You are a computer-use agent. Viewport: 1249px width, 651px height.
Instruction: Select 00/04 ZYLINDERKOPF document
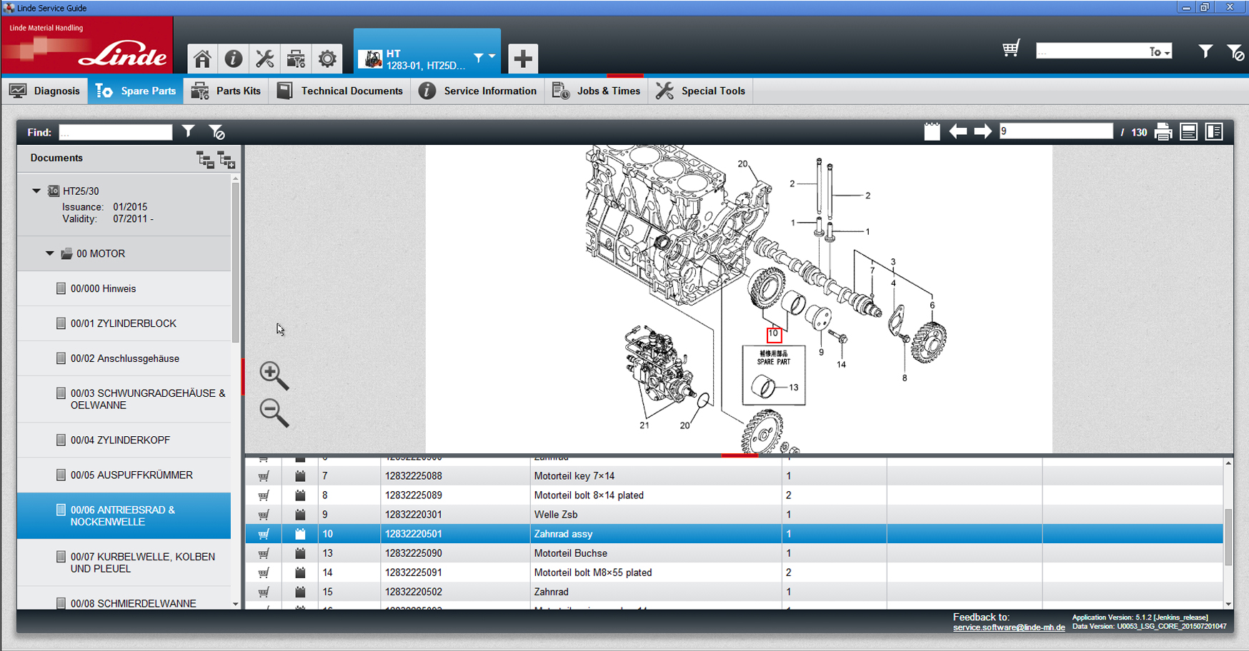(x=120, y=440)
